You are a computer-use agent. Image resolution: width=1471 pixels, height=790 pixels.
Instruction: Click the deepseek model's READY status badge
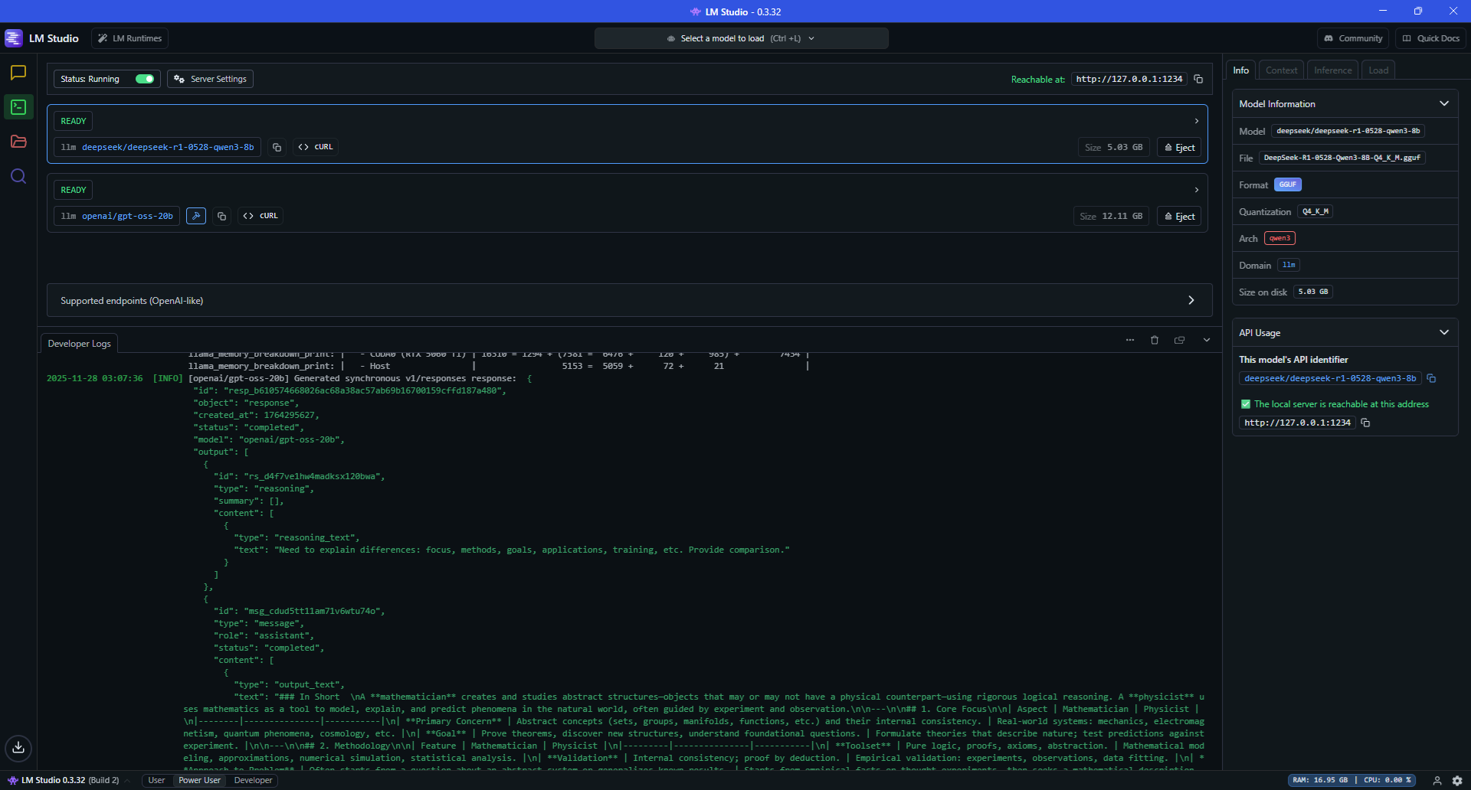(x=74, y=121)
